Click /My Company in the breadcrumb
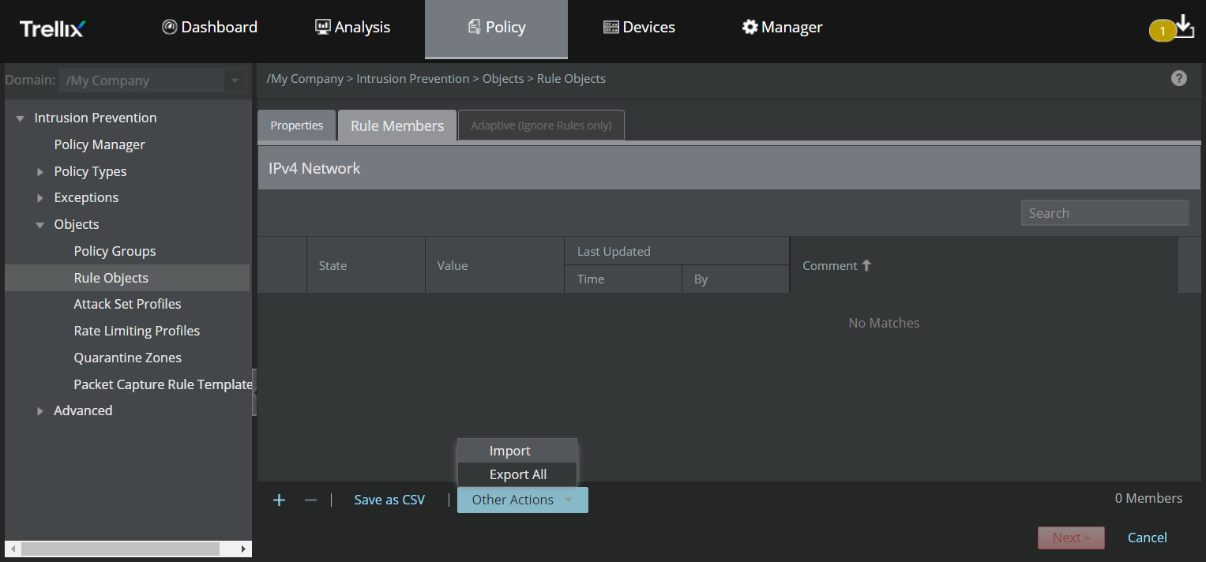 click(x=305, y=79)
